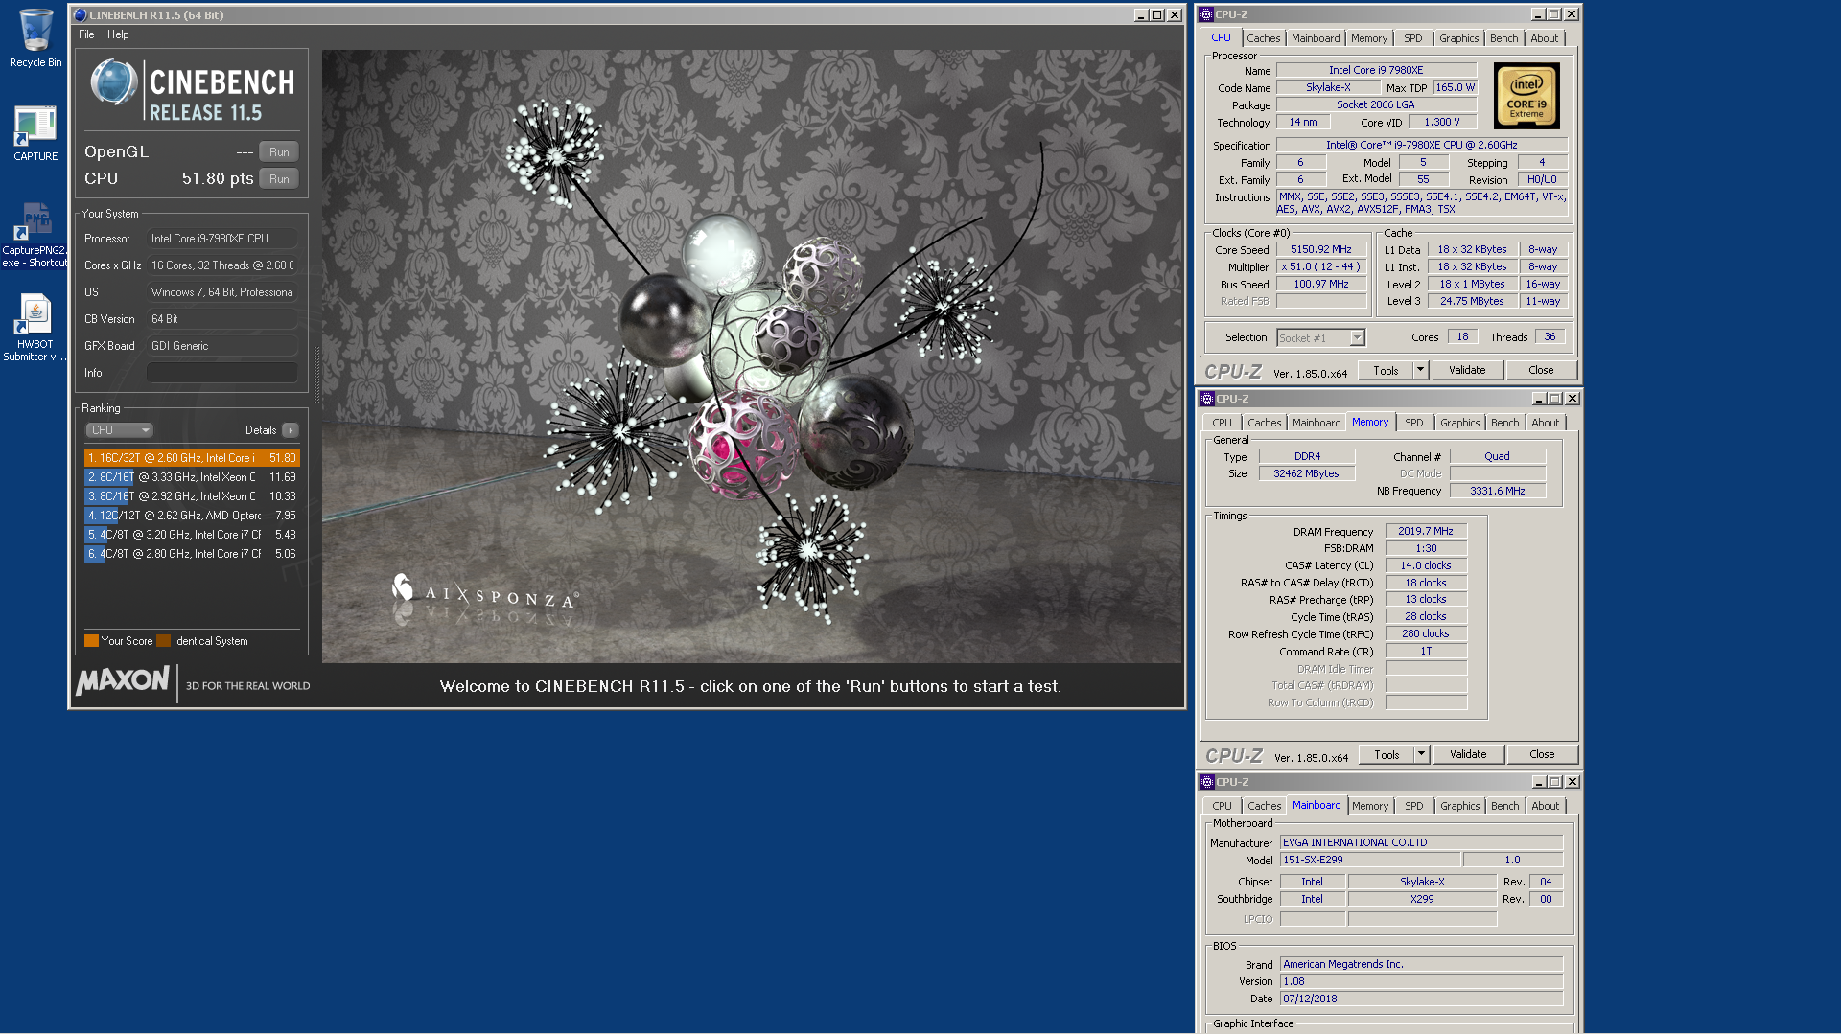Select the 12C/12T AMD Opteron ranking row
Image resolution: width=1841 pixels, height=1035 pixels.
(192, 516)
